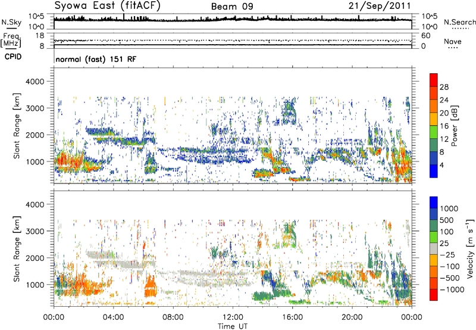Click the '60' Nave axis value
This screenshot has width=476, height=330.
425,36
